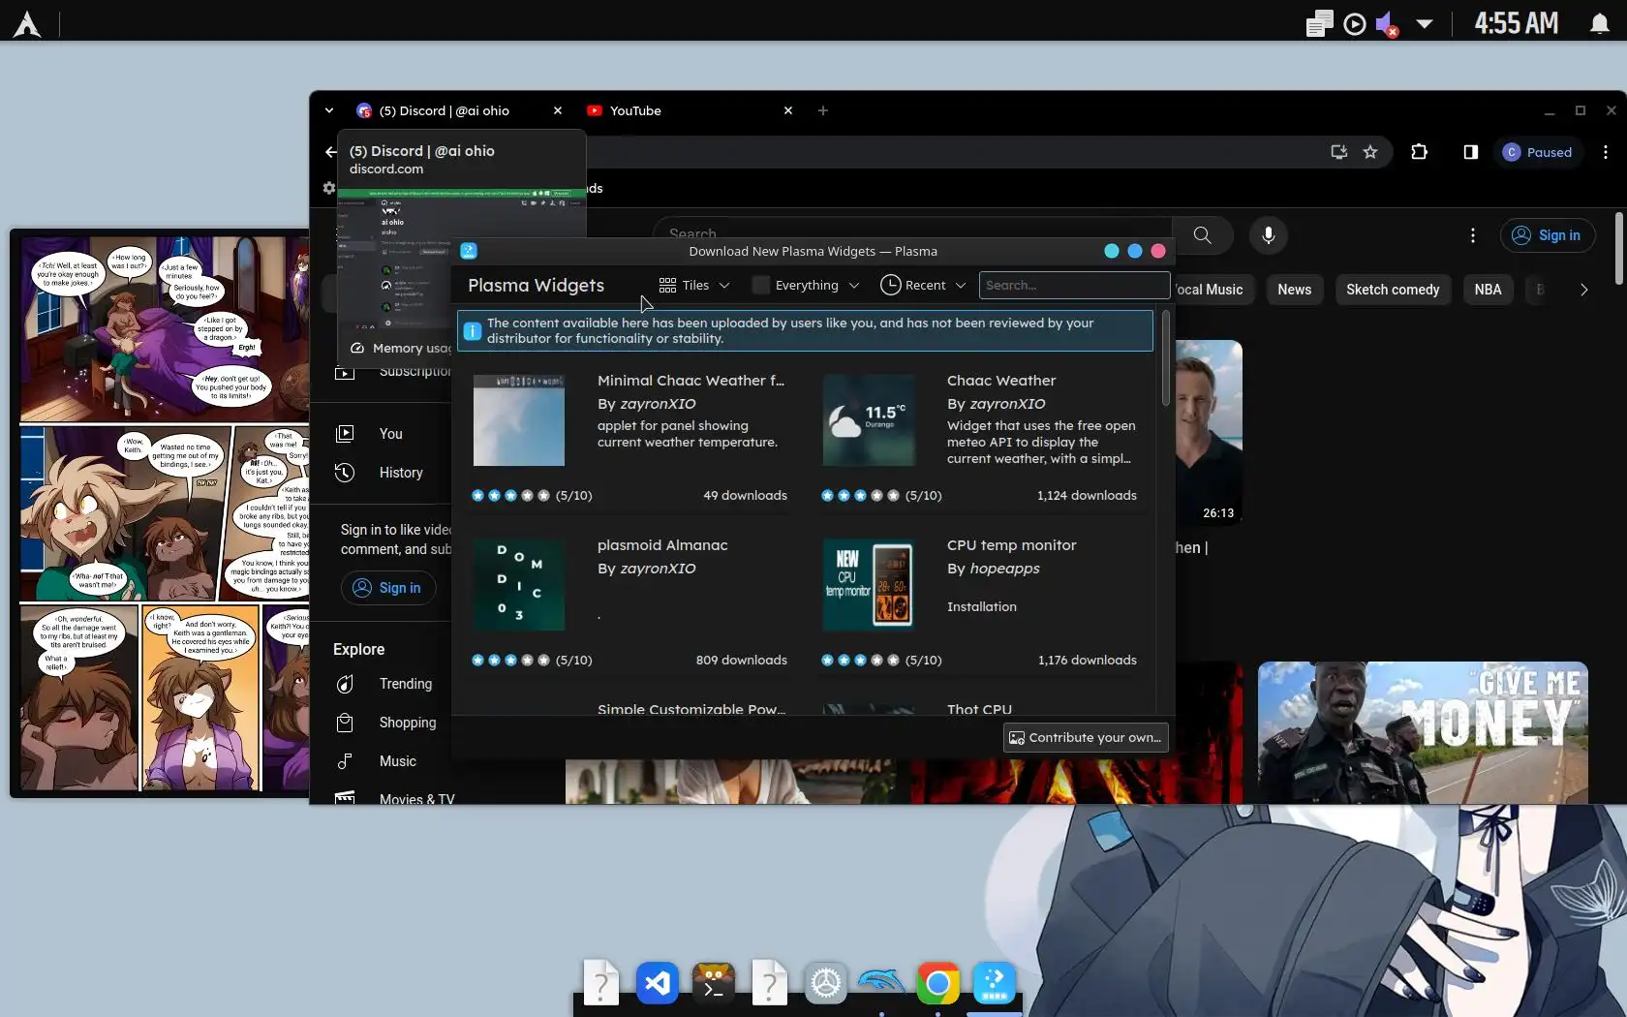Open the clipboard tray icon
Viewport: 1627px width, 1017px height.
click(x=1319, y=23)
